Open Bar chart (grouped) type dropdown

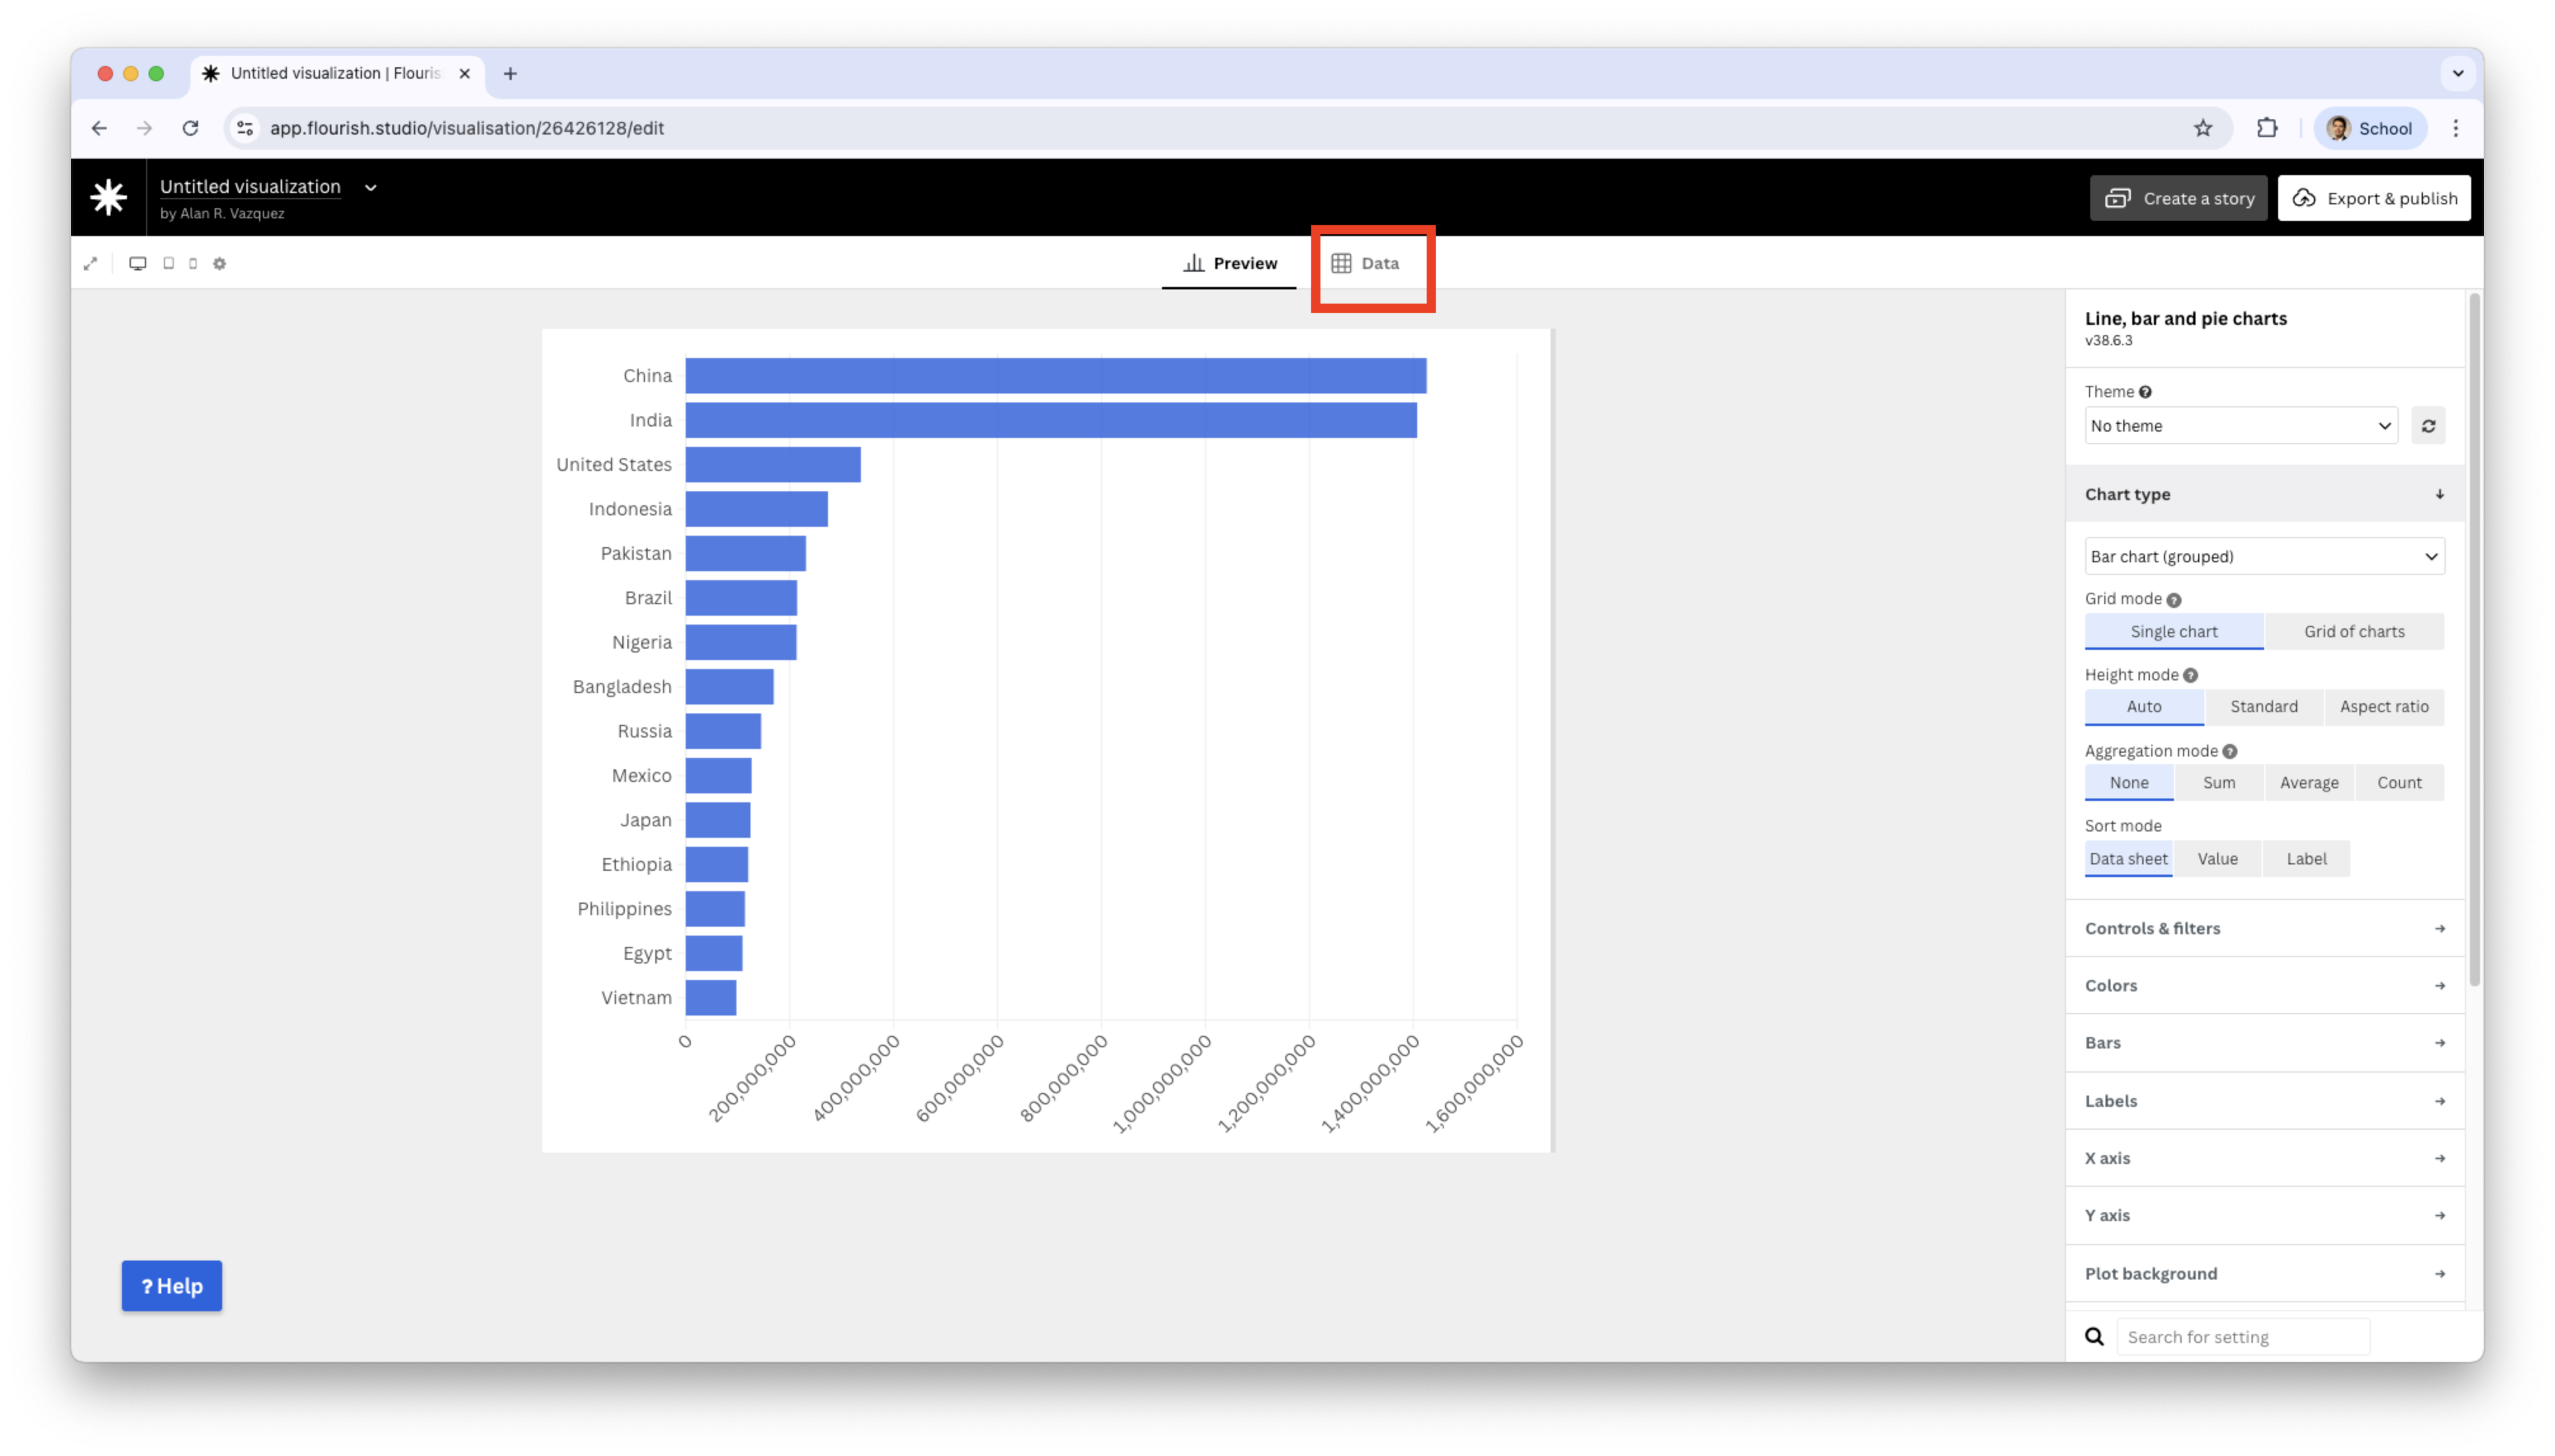[x=2264, y=557]
